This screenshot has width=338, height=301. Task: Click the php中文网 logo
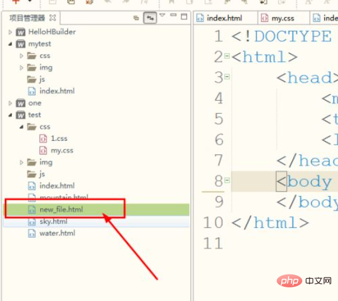pos(305,281)
